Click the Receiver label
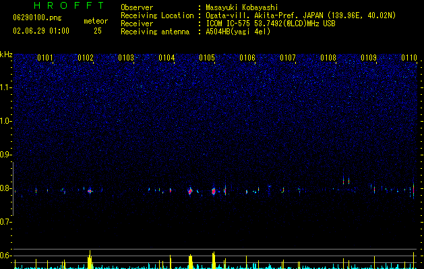The width and height of the screenshot is (424, 269). point(137,24)
